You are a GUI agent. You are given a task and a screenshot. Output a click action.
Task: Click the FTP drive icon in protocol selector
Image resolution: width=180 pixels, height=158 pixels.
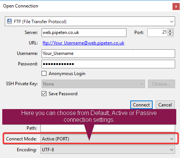[9, 21]
